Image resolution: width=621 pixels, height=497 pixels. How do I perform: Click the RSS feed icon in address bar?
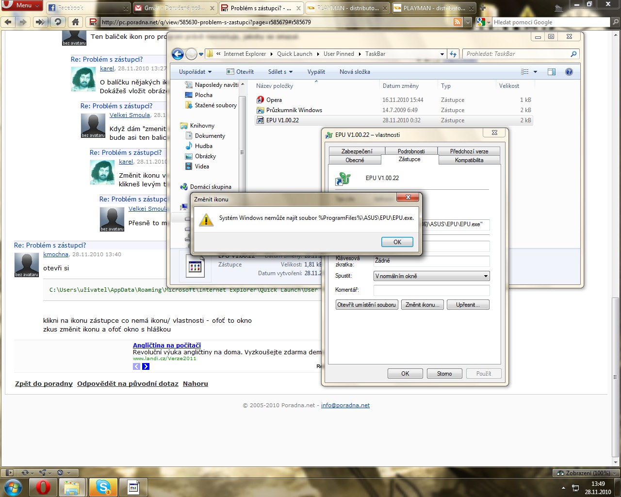[x=458, y=22]
